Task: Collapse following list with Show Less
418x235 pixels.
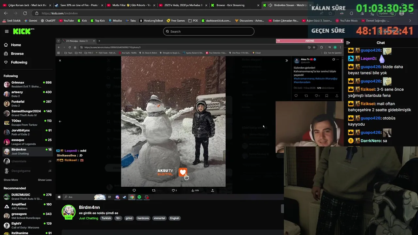Action: point(45,180)
